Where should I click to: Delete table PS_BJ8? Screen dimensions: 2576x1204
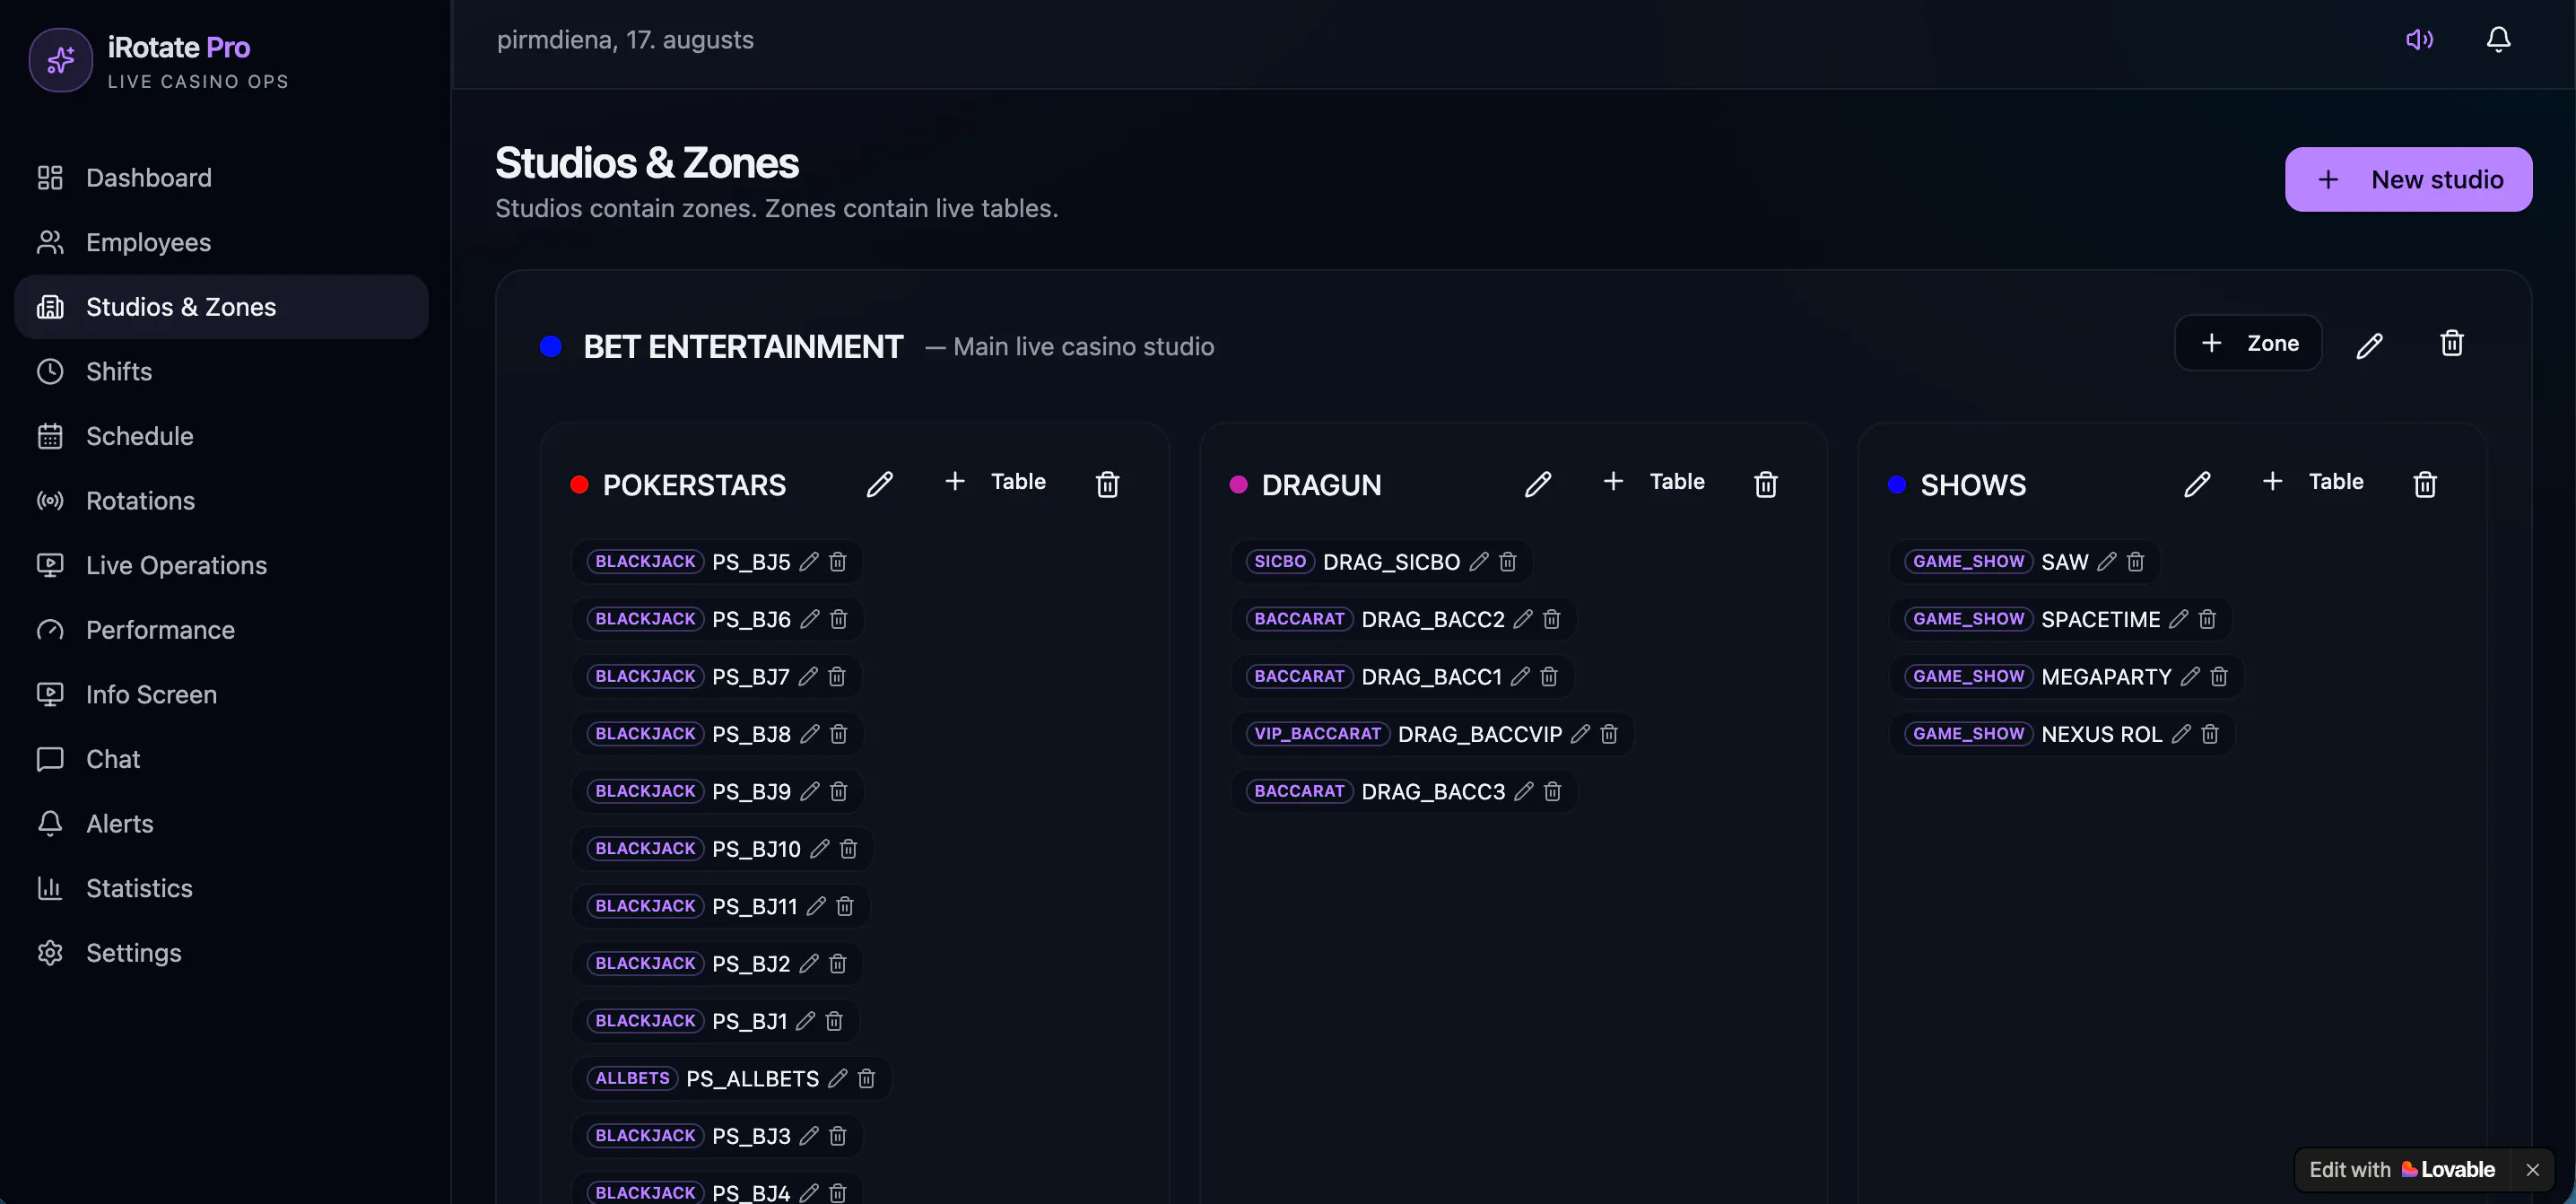839,734
